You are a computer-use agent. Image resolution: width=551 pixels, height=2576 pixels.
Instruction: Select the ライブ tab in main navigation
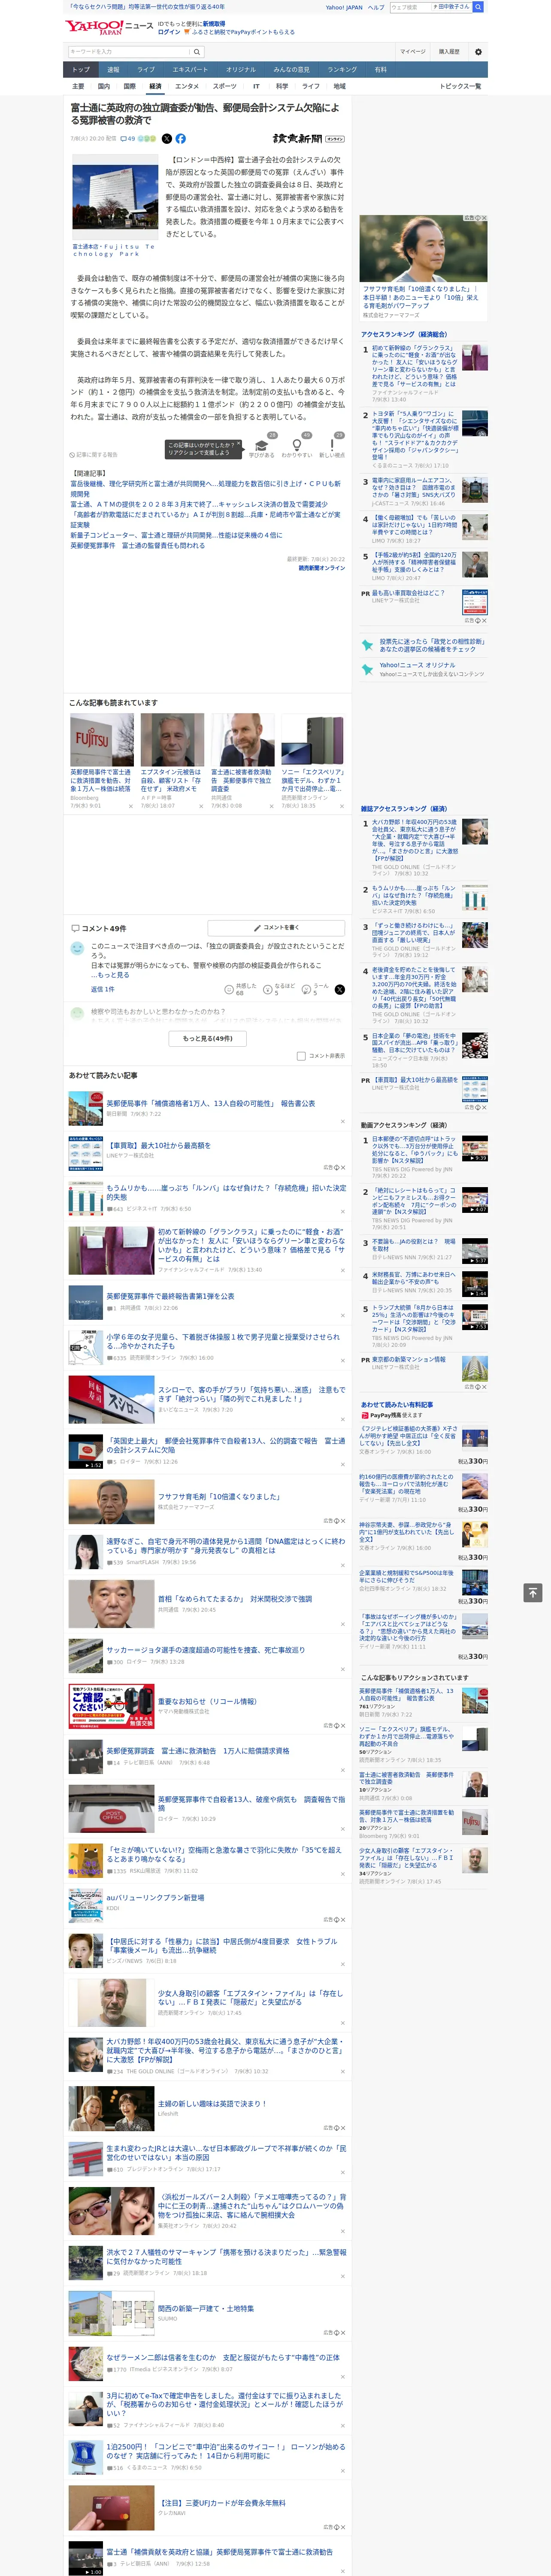[146, 70]
